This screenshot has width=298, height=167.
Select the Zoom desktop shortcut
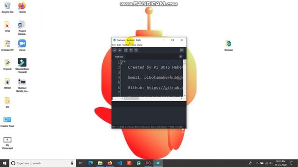pos(22,45)
